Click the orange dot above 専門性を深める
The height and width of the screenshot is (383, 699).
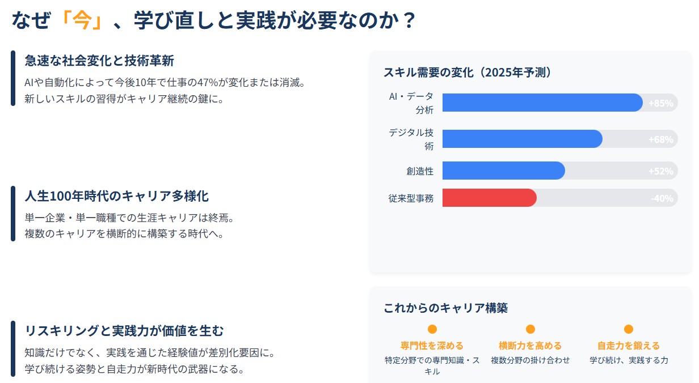pos(432,329)
